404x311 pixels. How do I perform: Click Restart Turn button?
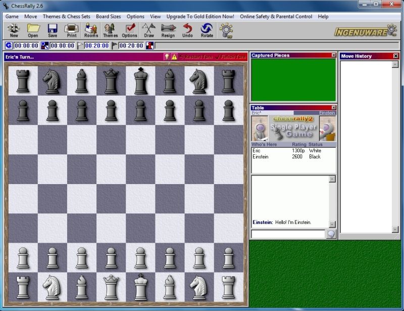point(195,57)
